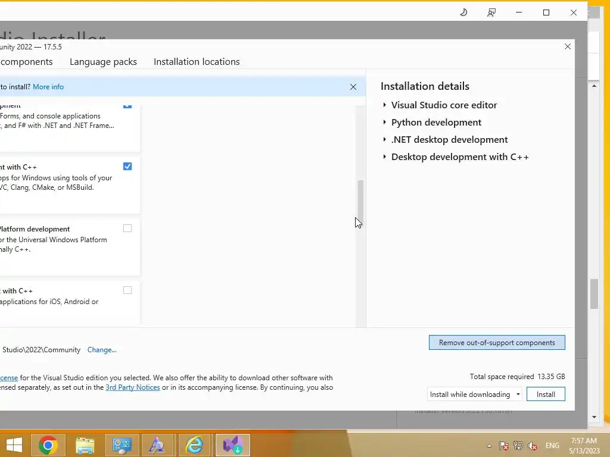
Task: Expand .NET desktop development installation details
Action: click(x=384, y=139)
